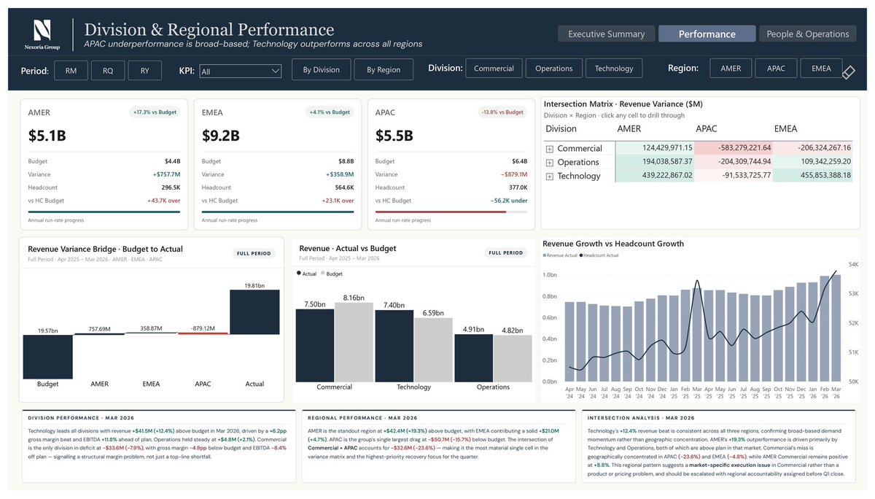Select the Operations Actual bar labeled 4.91bn

(474, 357)
